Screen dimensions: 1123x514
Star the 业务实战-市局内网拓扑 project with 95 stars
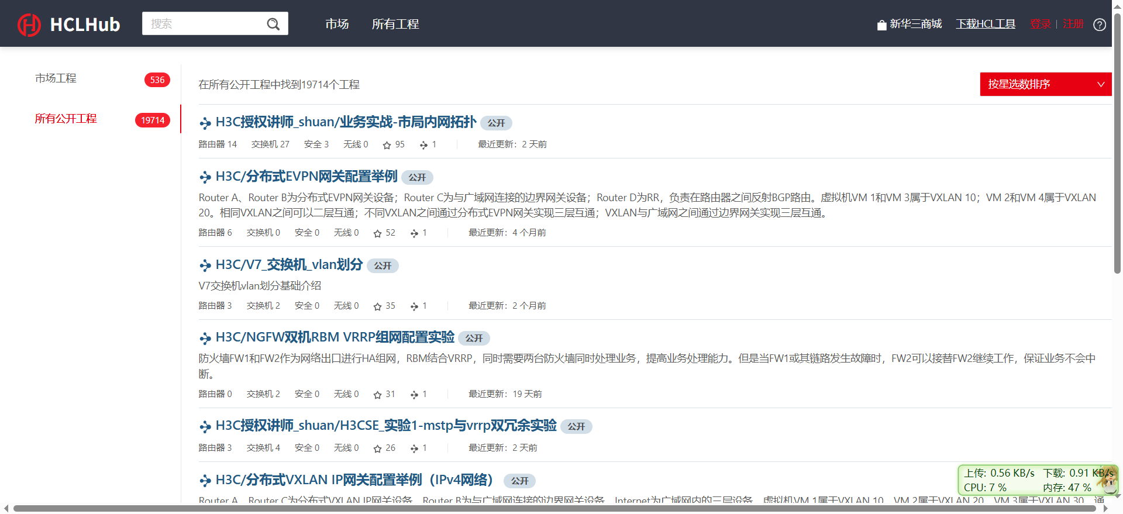(x=387, y=145)
